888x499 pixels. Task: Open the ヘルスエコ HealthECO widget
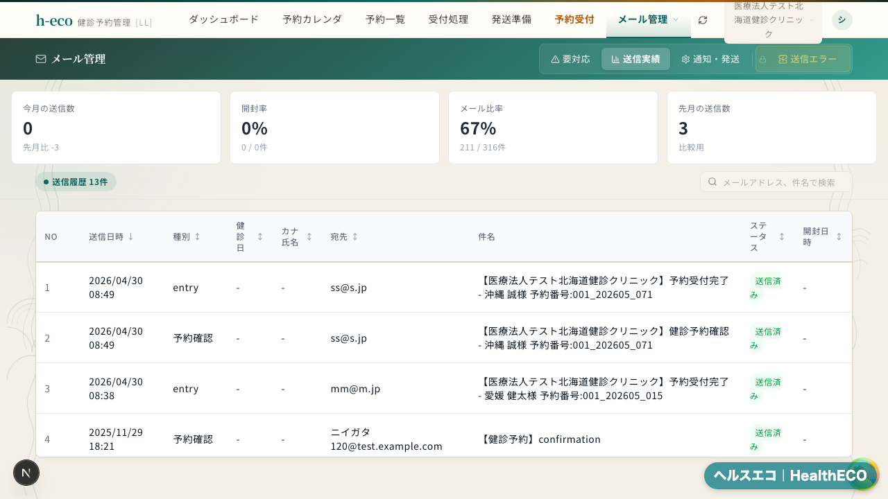790,475
